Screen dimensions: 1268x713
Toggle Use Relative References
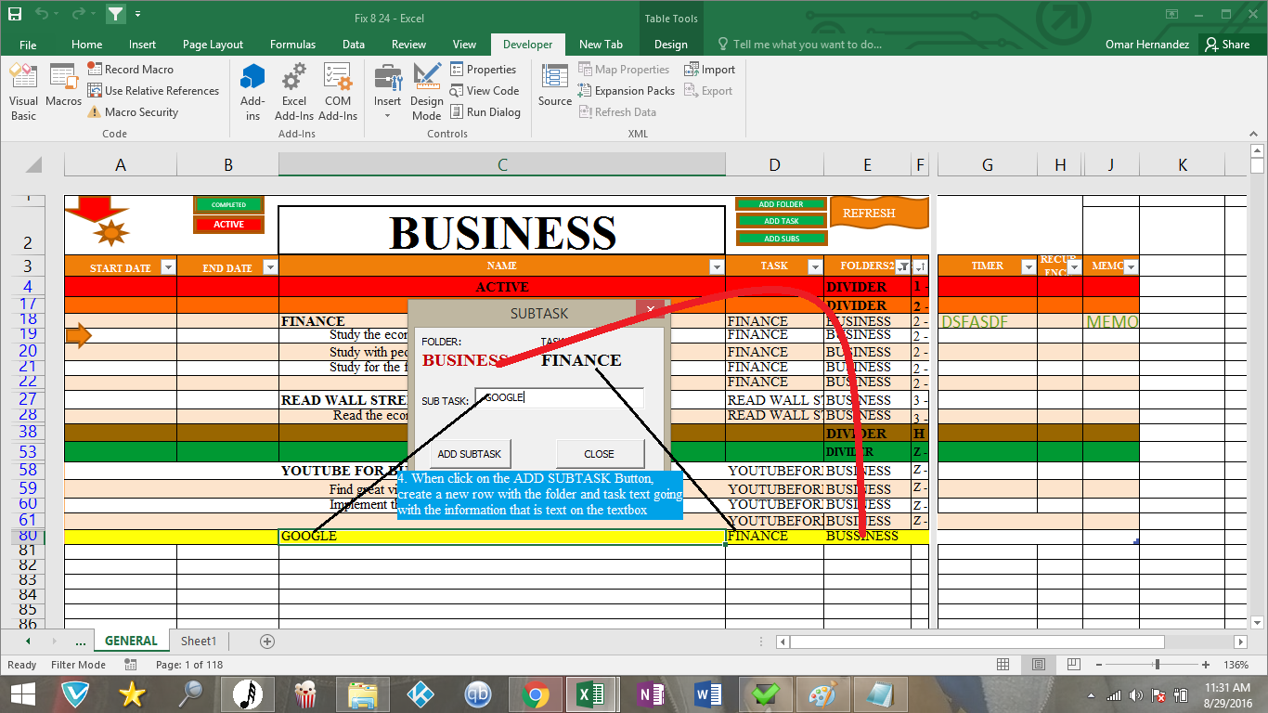tap(153, 91)
